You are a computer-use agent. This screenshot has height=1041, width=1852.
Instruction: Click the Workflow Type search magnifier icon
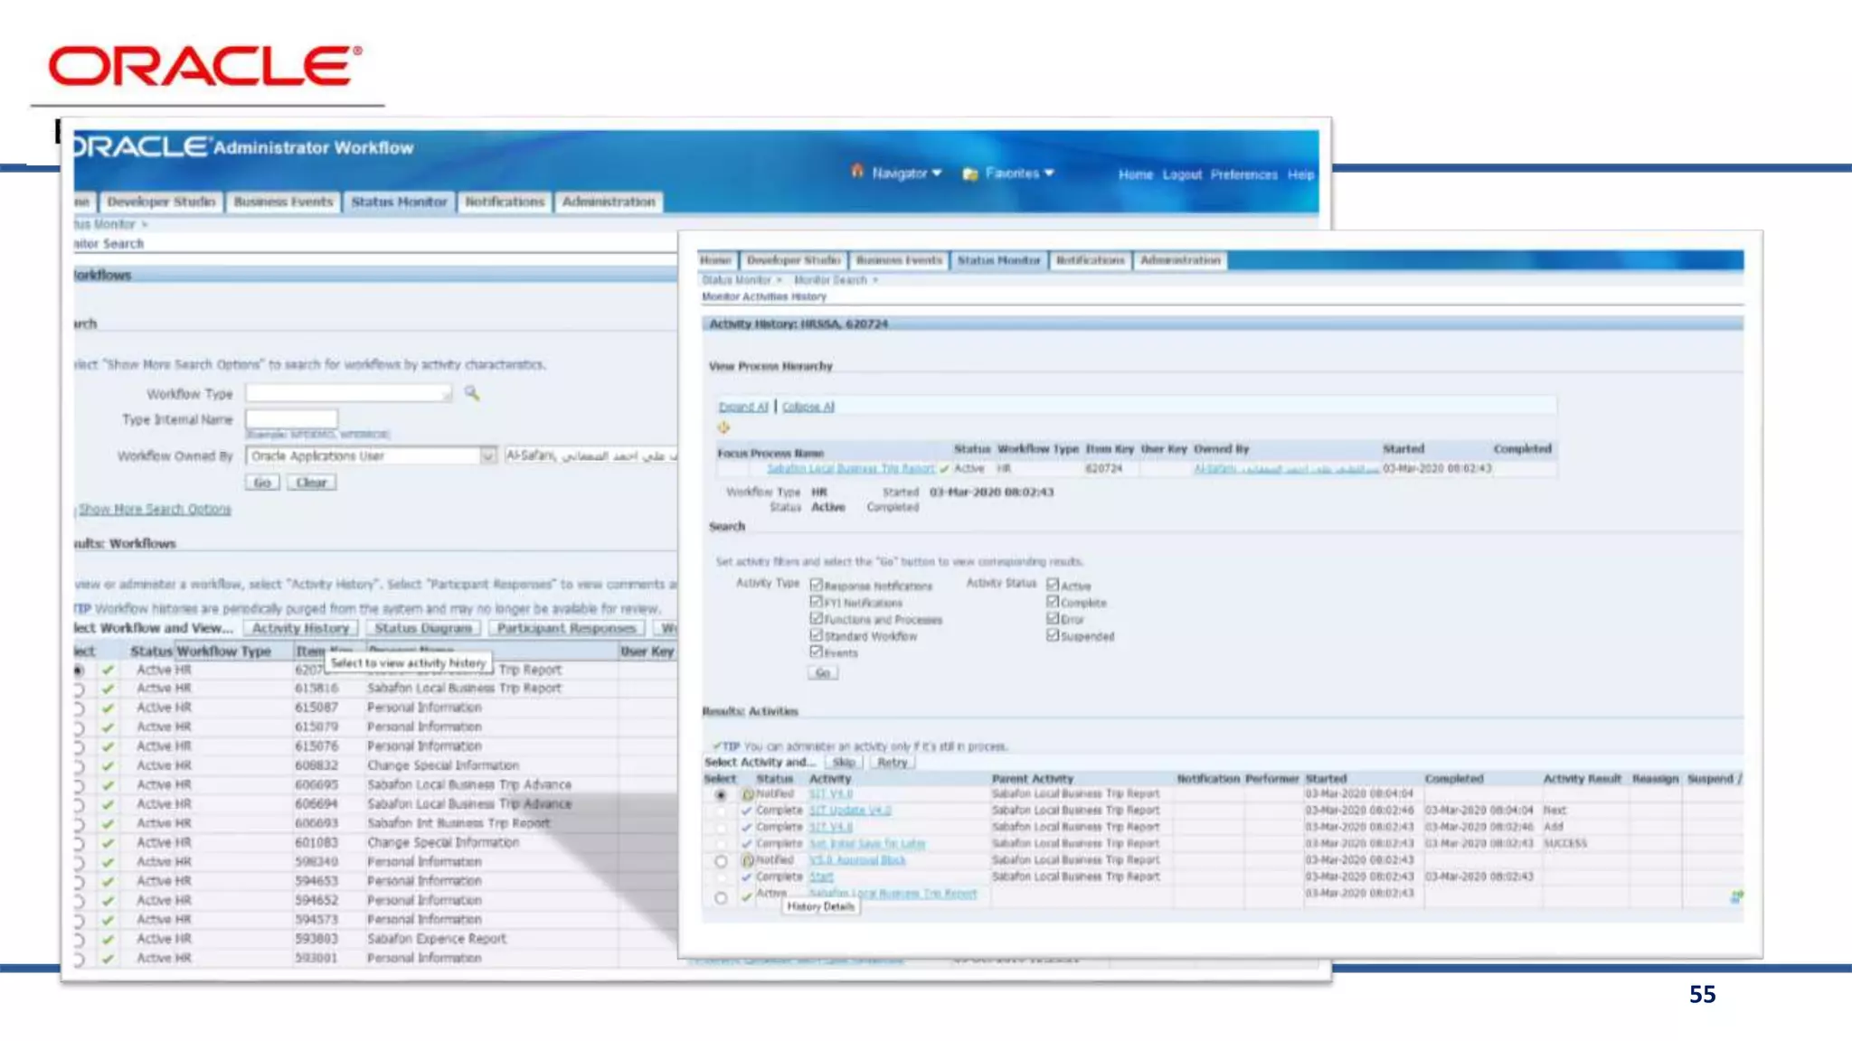pyautogui.click(x=472, y=393)
